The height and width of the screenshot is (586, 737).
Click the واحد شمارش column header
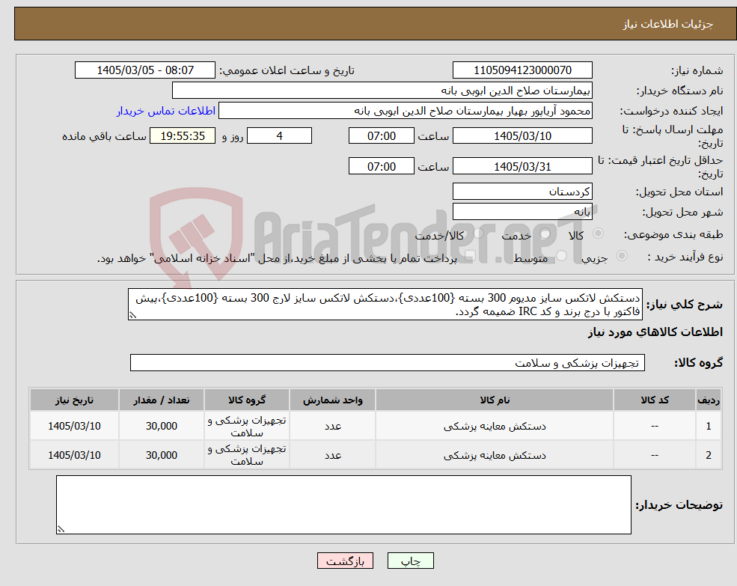(x=333, y=400)
